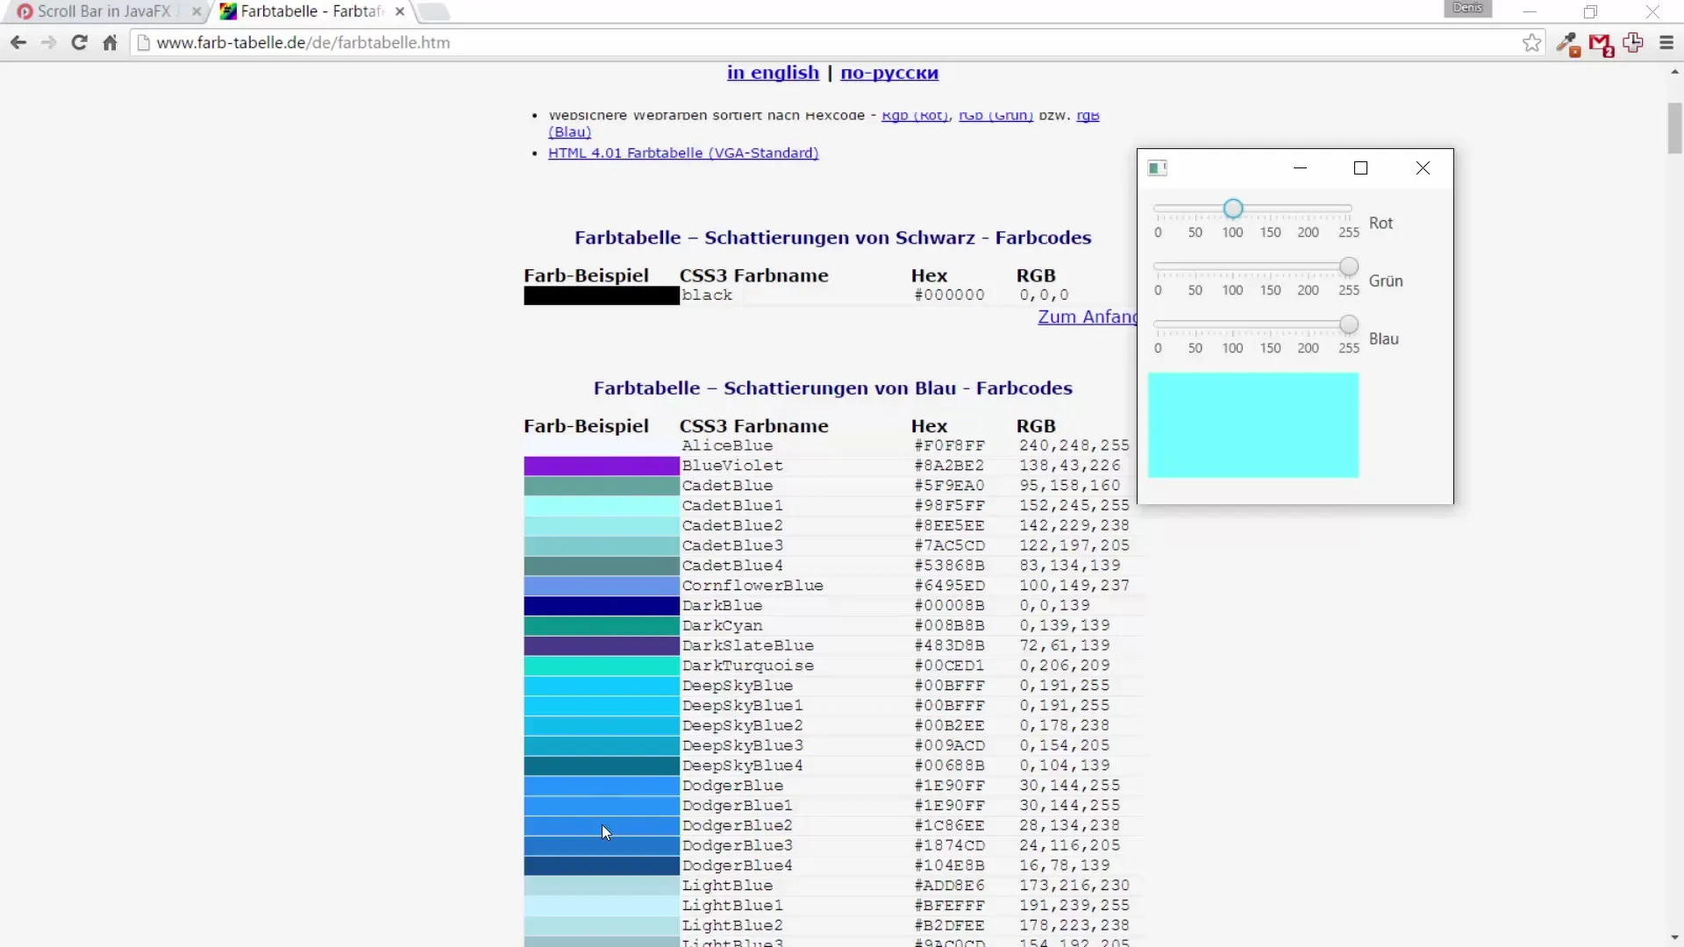Click the DarkTurquoise color swatch
Screen dimensions: 1684x947
pos(602,666)
